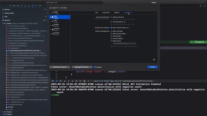Enable the Malloc Scribble checkbox
The height and width of the screenshot is (116, 207).
click(x=111, y=31)
